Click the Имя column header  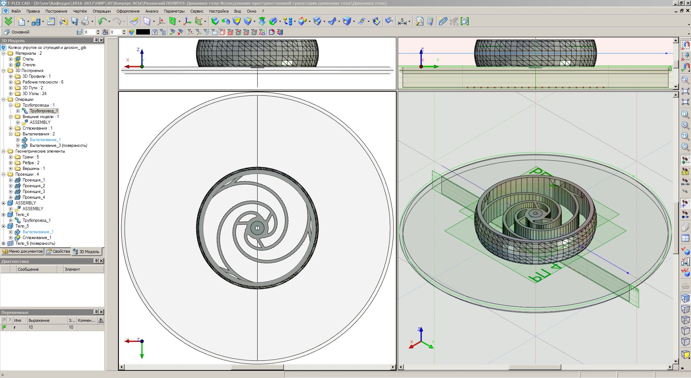(20, 320)
